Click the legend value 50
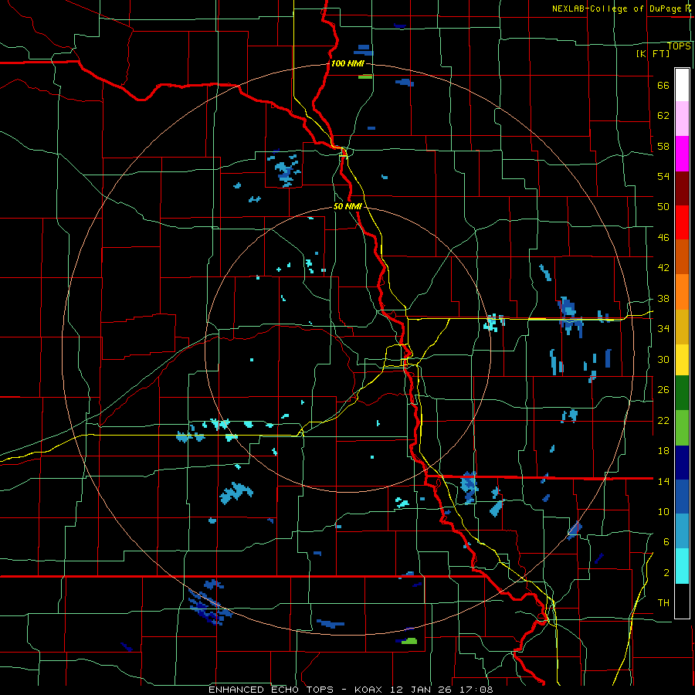The width and height of the screenshot is (695, 695). coord(663,207)
